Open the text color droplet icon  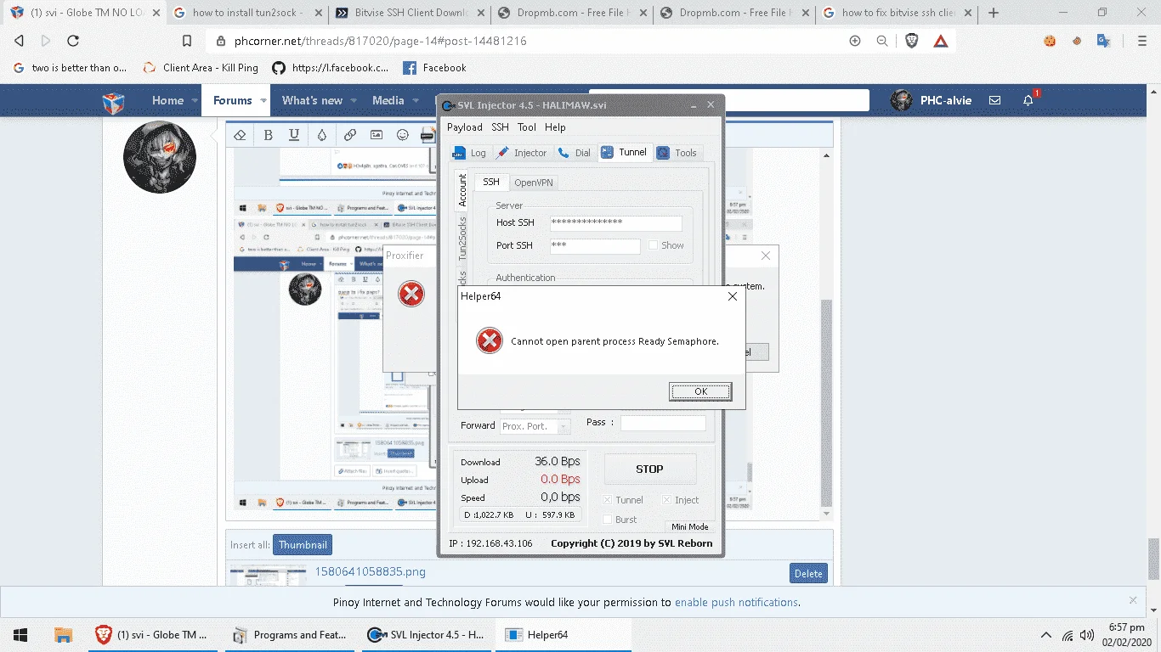(321, 135)
